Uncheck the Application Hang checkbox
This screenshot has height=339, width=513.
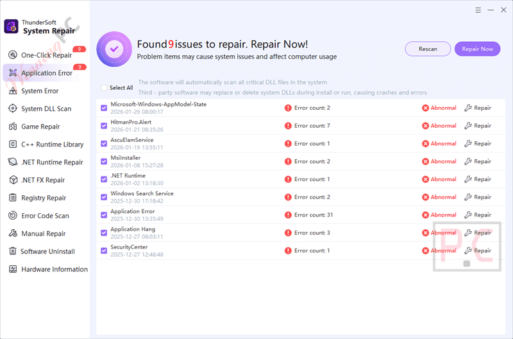104,233
